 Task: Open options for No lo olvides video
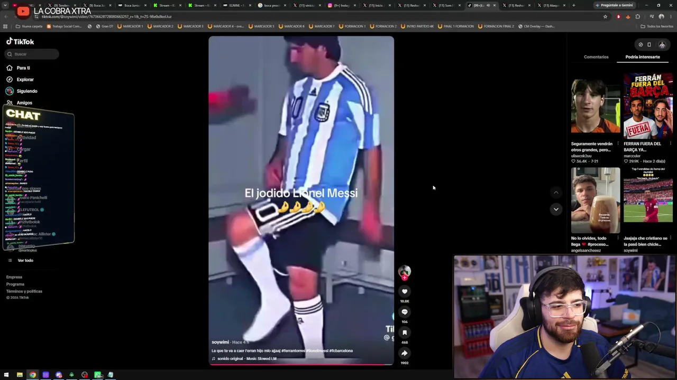tap(618, 238)
